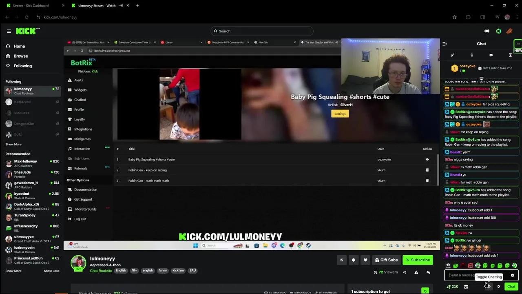Report stream with warning triangle icon

click(x=416, y=272)
